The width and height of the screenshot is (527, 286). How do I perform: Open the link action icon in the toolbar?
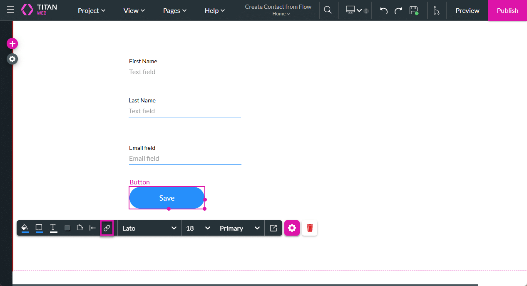pos(107,228)
